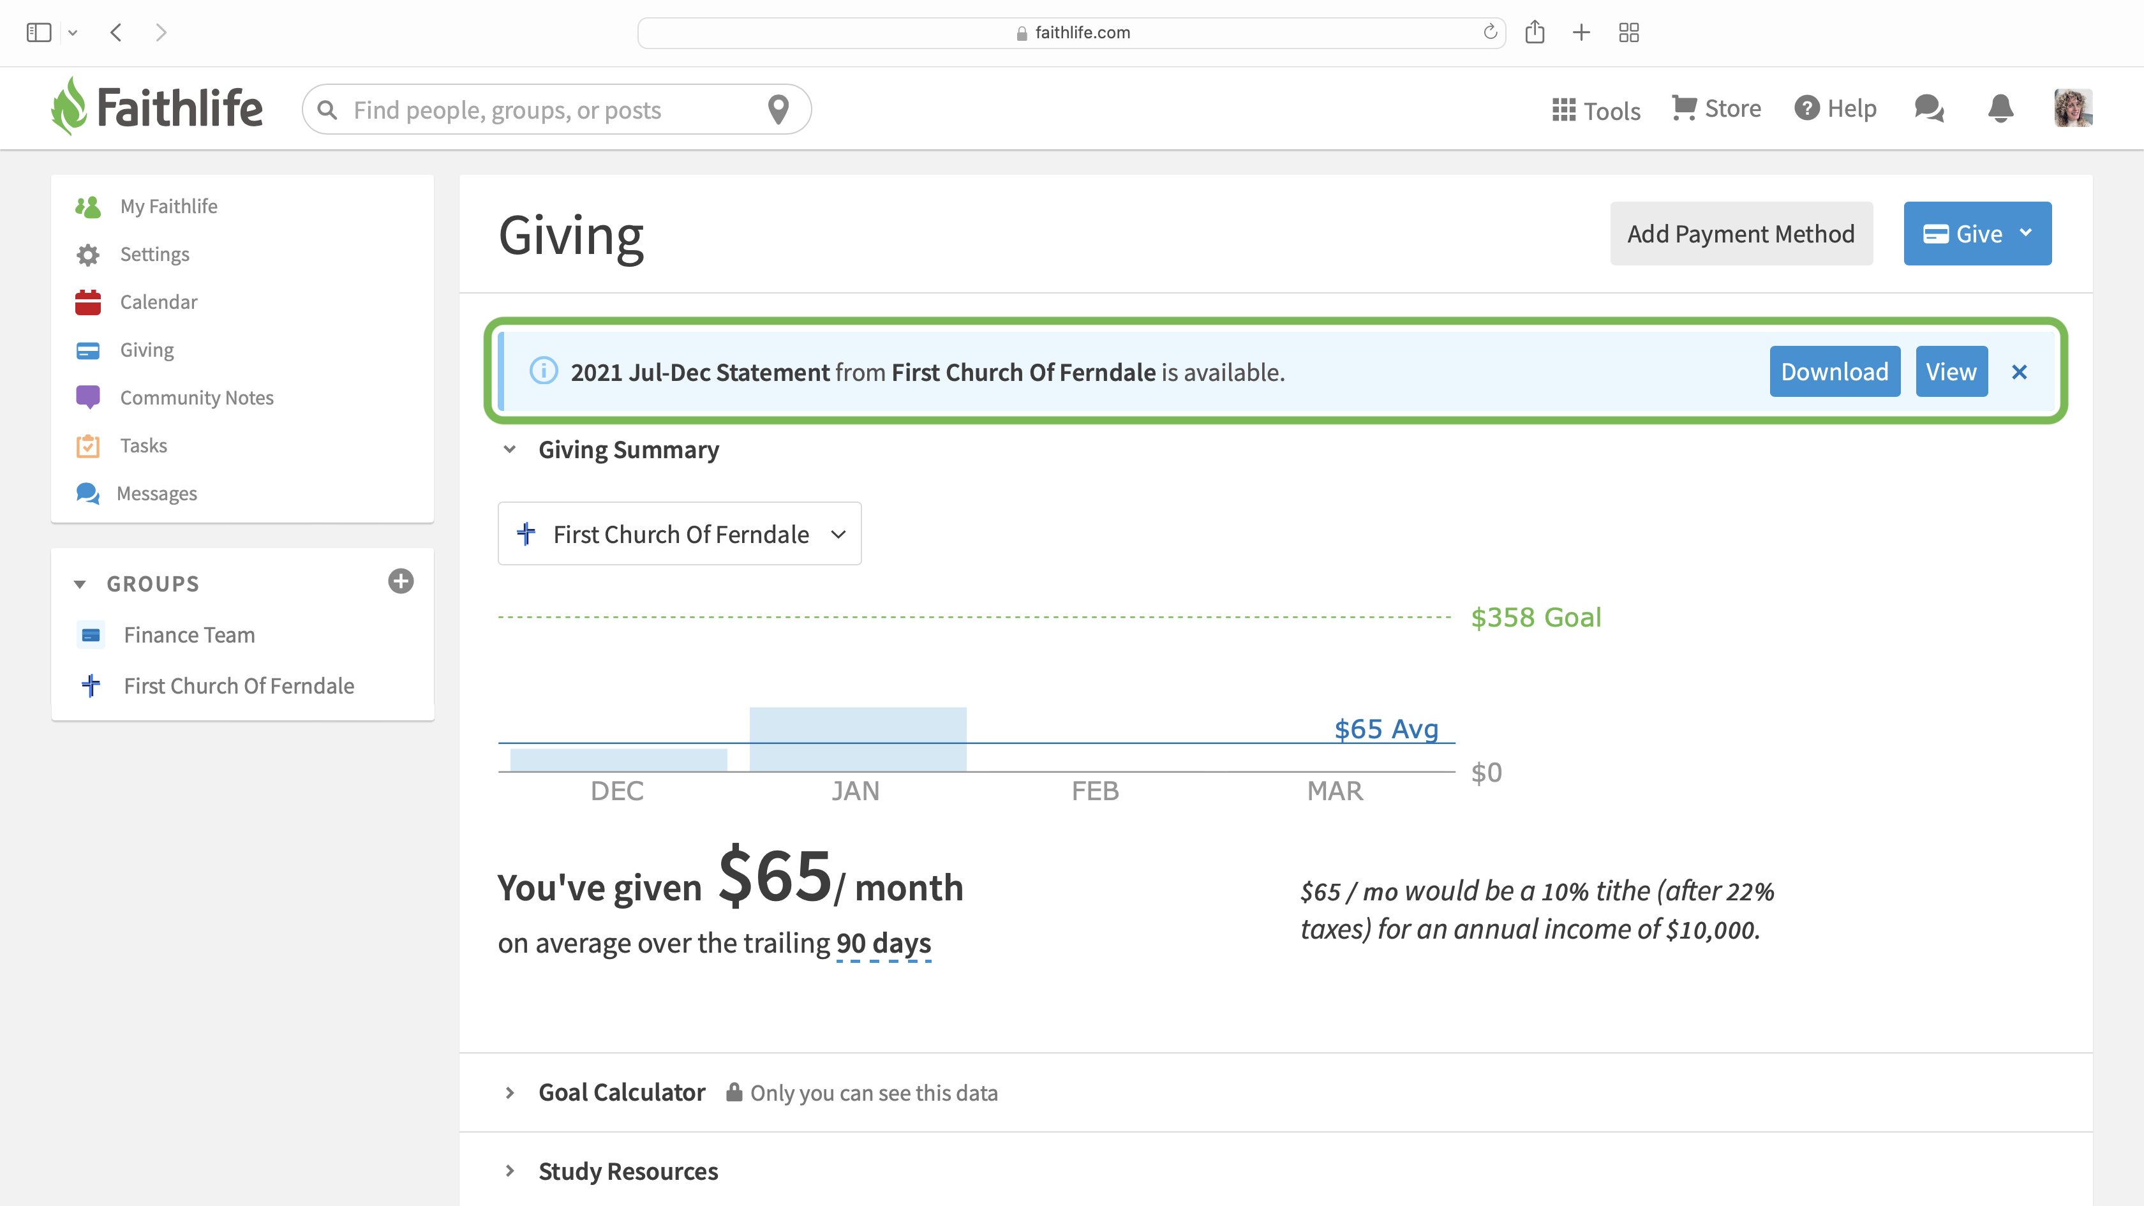Click the Tasks clipboard icon
The width and height of the screenshot is (2144, 1206).
point(88,445)
